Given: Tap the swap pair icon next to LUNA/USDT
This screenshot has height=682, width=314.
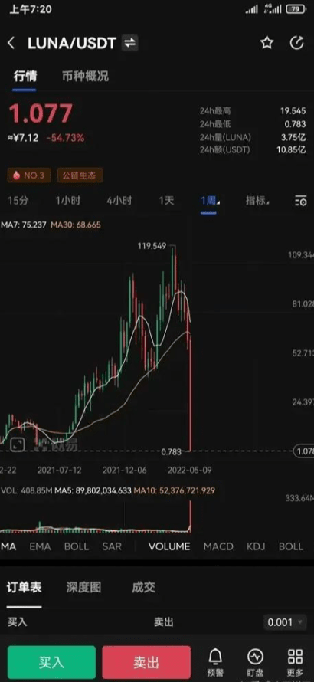Looking at the screenshot, I should pos(129,43).
